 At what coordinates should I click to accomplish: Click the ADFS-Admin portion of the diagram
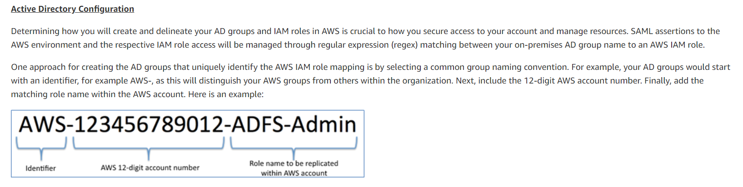294,125
